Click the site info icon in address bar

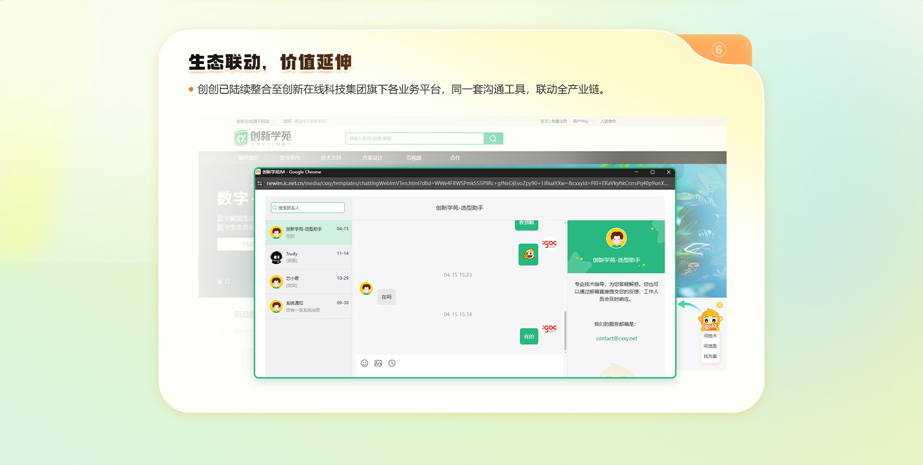260,183
